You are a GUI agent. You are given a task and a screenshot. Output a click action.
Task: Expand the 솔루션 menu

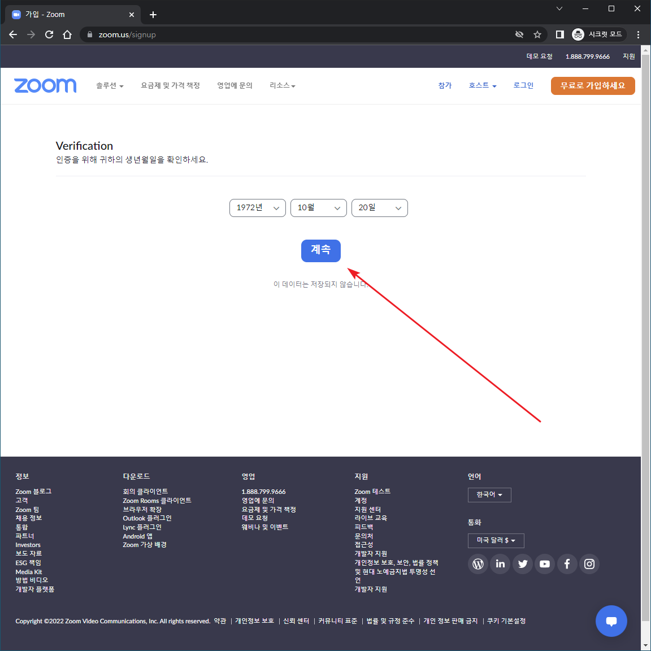point(110,85)
